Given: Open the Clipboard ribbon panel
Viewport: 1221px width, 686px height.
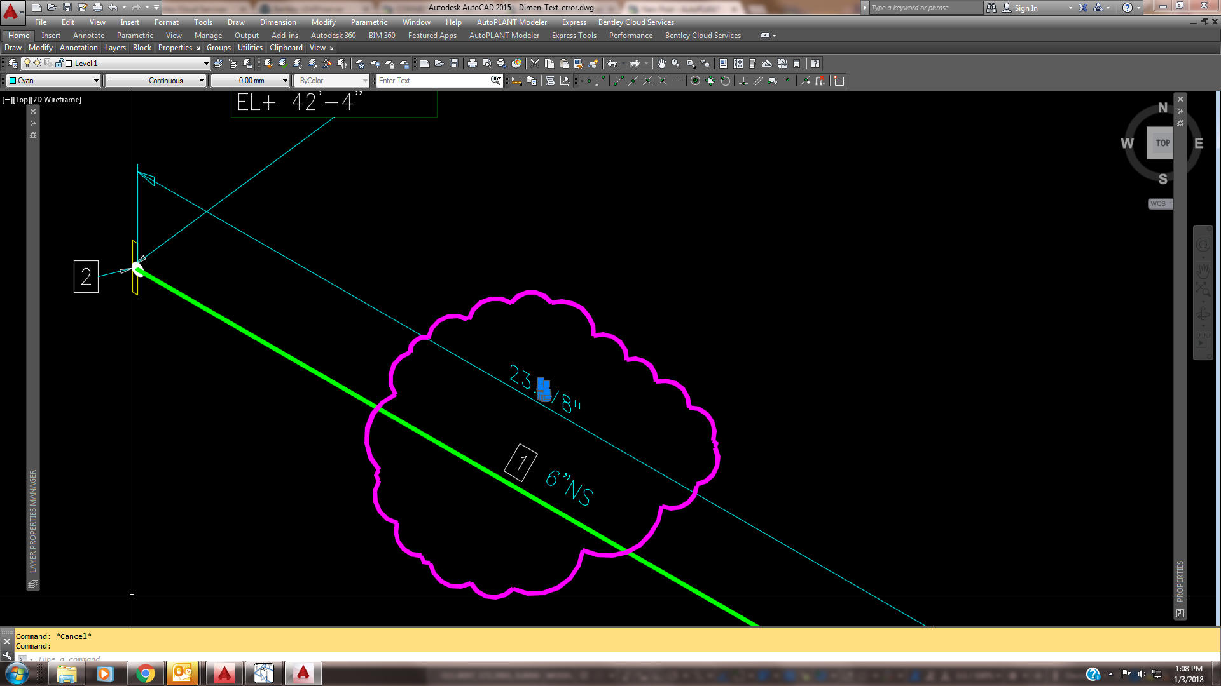Looking at the screenshot, I should pyautogui.click(x=286, y=48).
